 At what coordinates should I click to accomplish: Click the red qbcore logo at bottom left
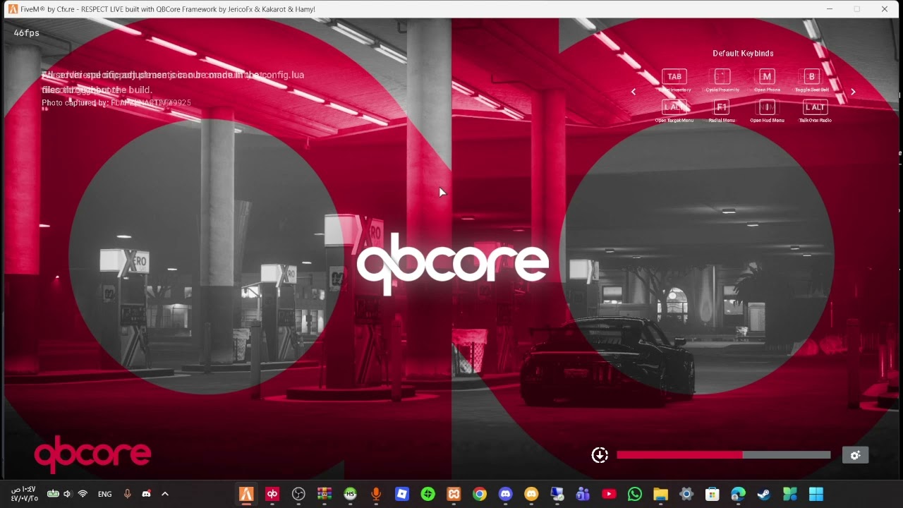click(x=92, y=454)
